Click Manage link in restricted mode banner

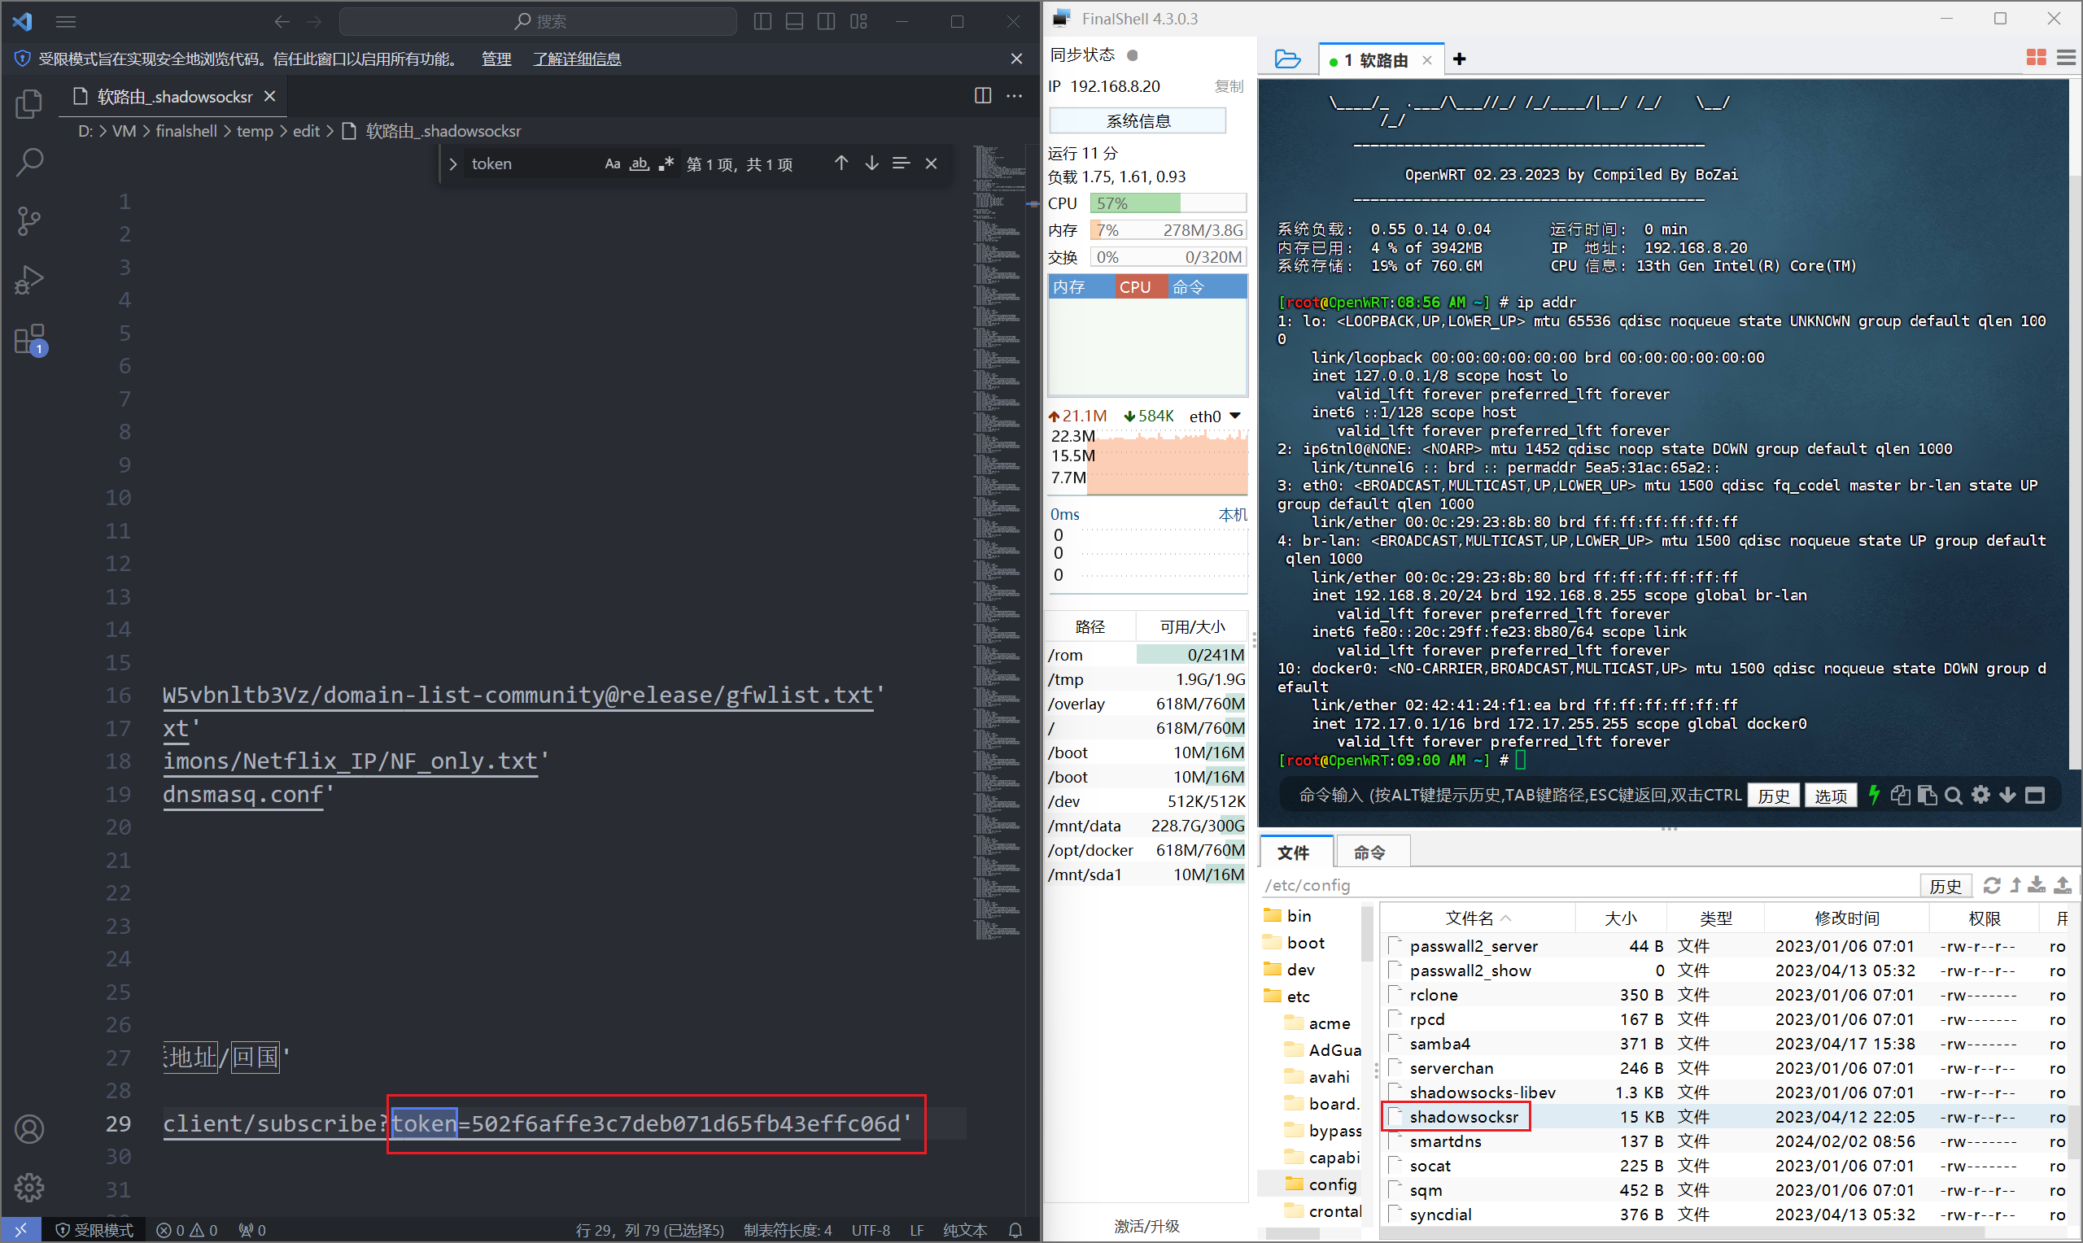(496, 59)
